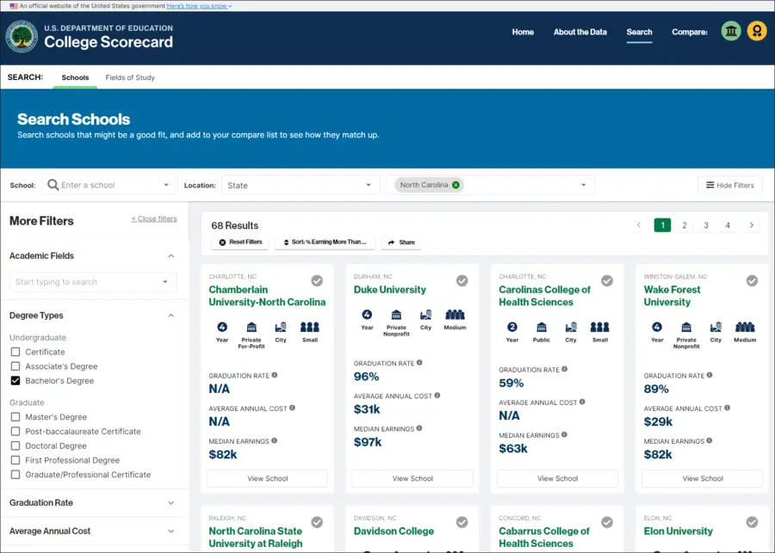The image size is (775, 553).
Task: Expand the Average Annual Cost filter
Action: 171,531
